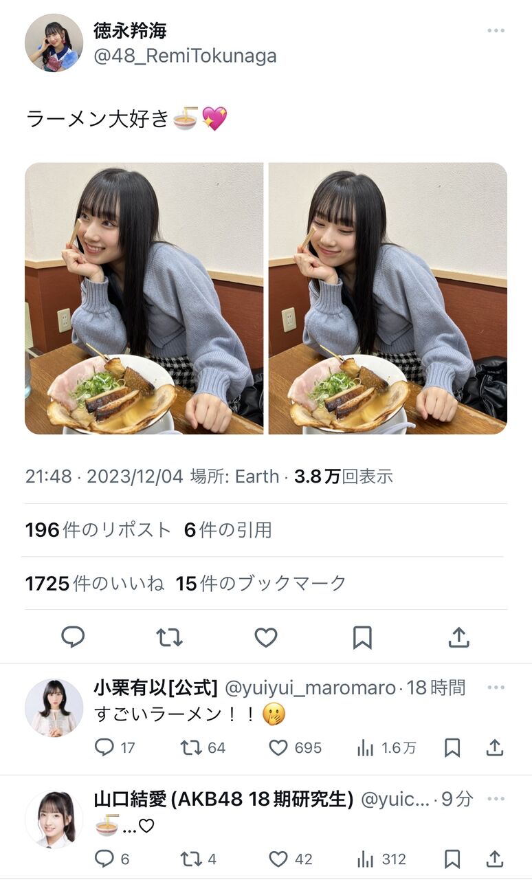Open the left ramen photo

coord(144,298)
